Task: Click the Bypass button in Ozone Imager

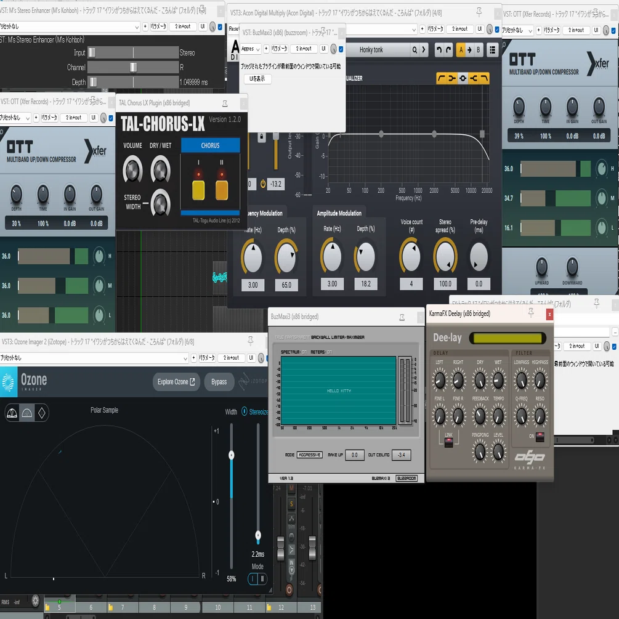Action: click(219, 382)
